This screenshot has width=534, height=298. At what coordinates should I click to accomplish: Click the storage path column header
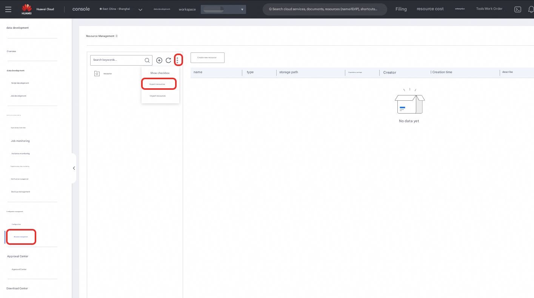click(289, 72)
